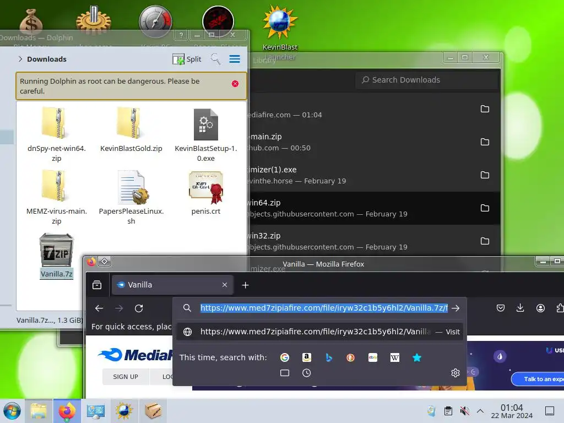Switch to the Vanilla tab in Firefox
Viewport: 564px width, 423px height.
click(x=172, y=285)
